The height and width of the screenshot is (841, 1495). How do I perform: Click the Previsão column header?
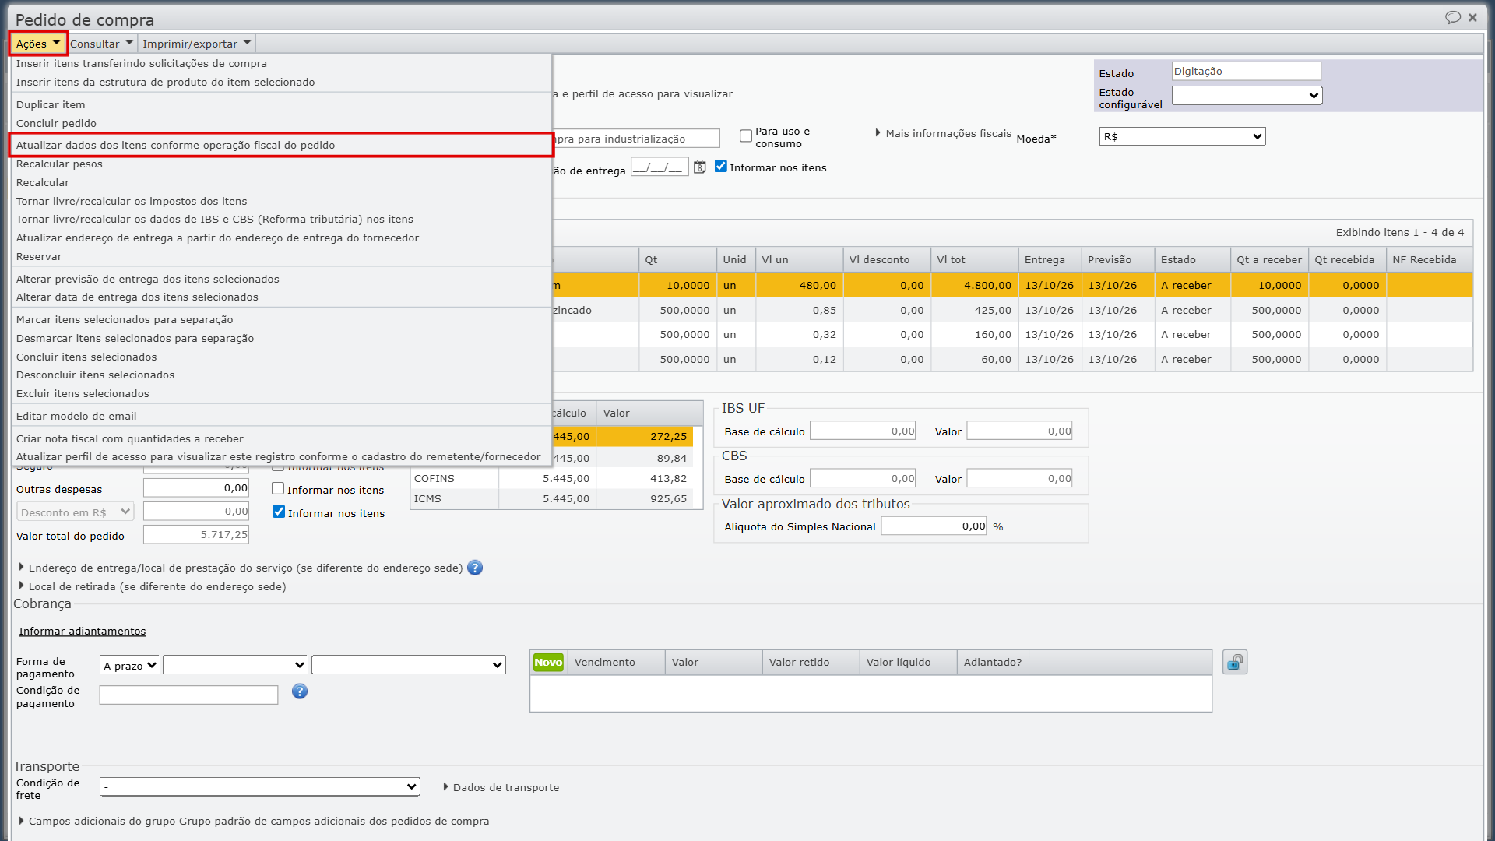[1117, 259]
